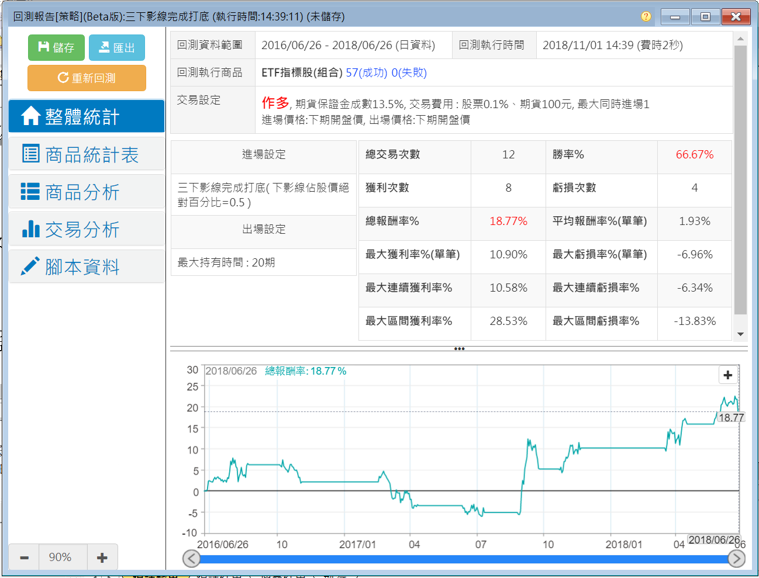Switch to the 商品統計表 tab

click(87, 154)
